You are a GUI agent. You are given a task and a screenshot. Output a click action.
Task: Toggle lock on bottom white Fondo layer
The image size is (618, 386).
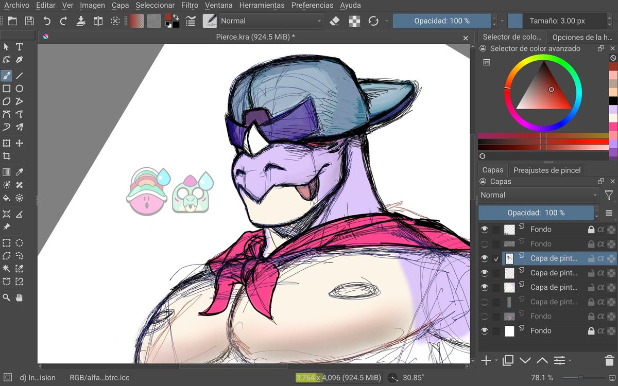click(x=591, y=331)
